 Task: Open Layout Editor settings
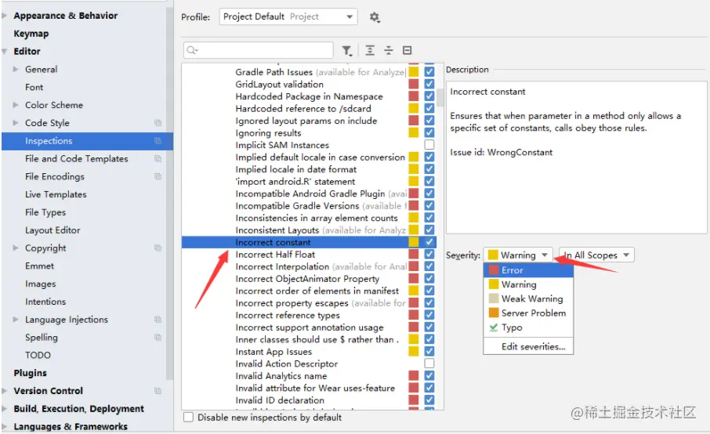[53, 230]
